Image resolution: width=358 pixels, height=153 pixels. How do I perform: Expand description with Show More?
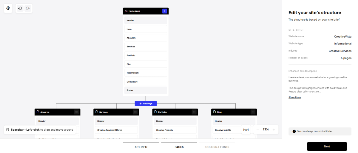pos(294,98)
